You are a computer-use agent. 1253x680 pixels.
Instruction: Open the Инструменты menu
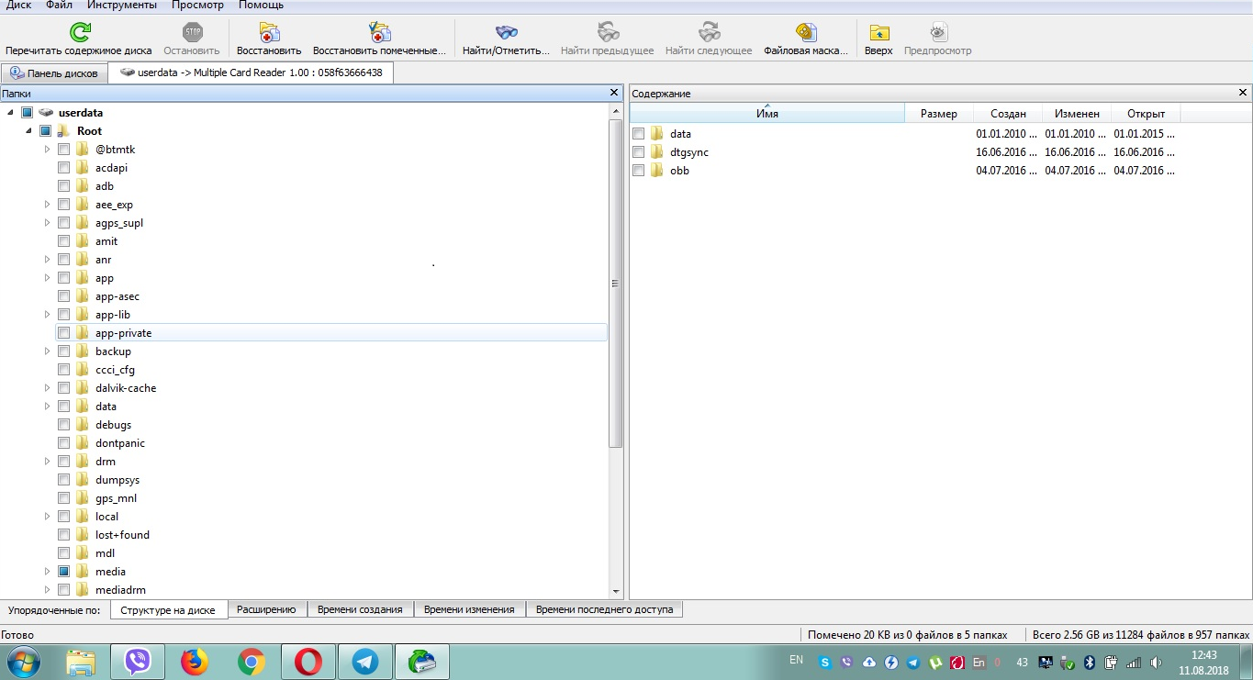coord(122,6)
